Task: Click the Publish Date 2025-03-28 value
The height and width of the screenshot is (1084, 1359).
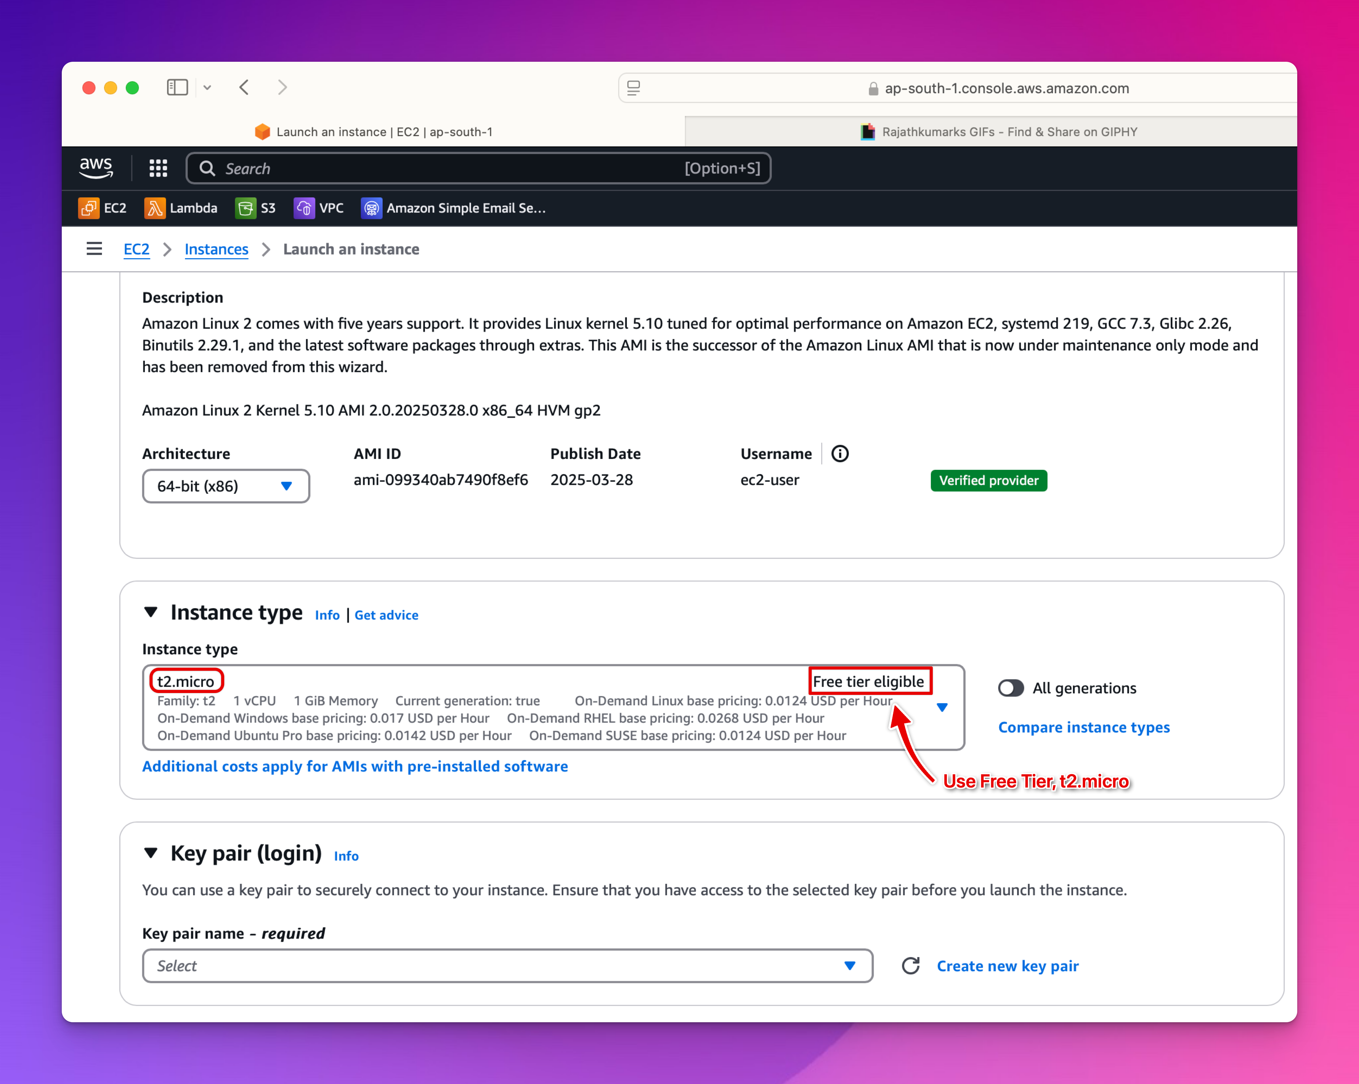Action: click(x=591, y=480)
